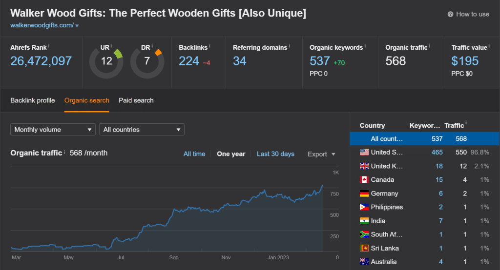Open Germany keyword count 6

click(441, 193)
